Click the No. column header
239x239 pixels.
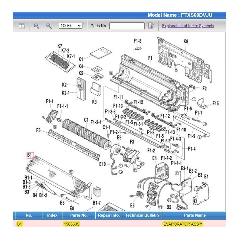click(x=29, y=215)
